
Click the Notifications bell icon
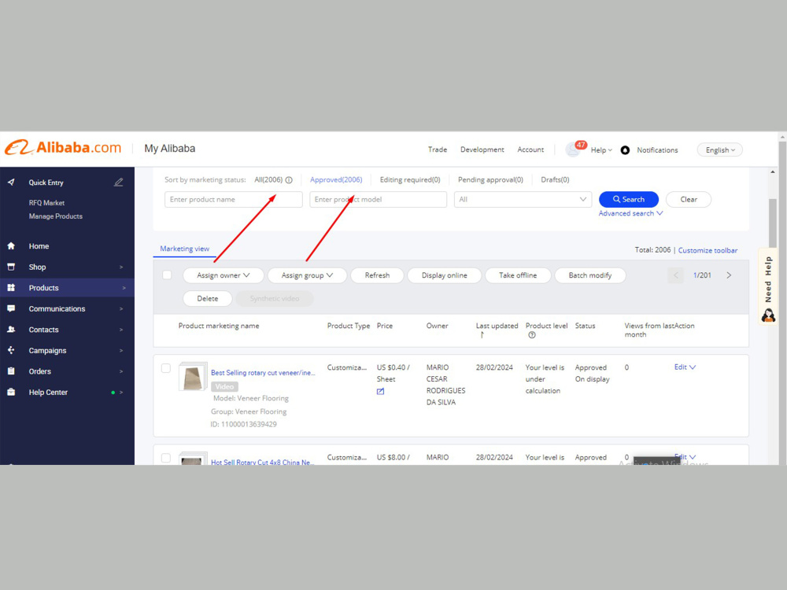point(625,150)
